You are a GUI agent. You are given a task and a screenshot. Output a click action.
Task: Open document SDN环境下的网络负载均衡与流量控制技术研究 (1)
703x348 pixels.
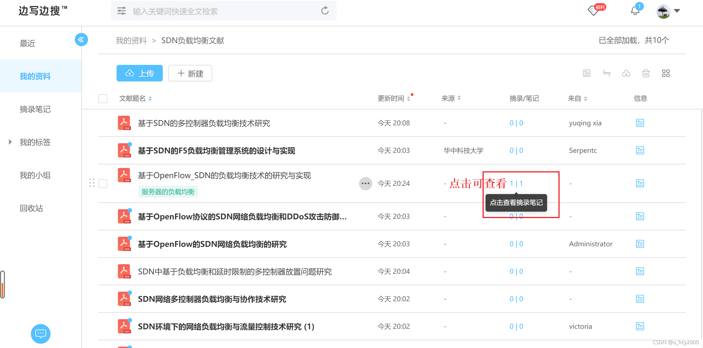(x=226, y=327)
